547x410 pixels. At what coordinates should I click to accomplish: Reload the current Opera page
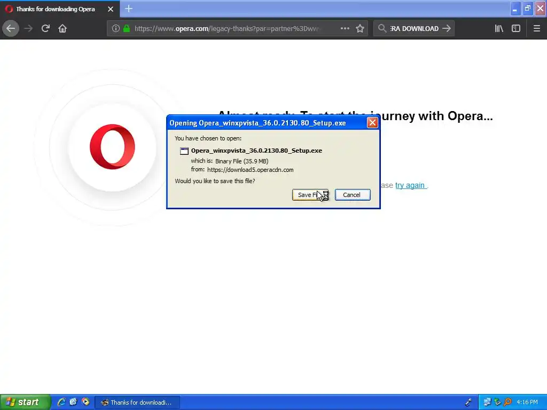pyautogui.click(x=45, y=28)
